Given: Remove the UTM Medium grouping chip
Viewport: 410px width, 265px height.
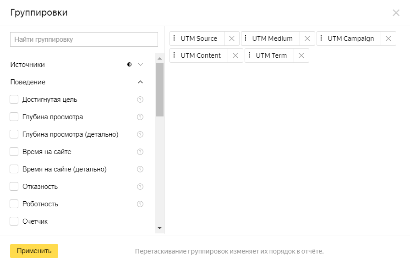Looking at the screenshot, I should 307,39.
